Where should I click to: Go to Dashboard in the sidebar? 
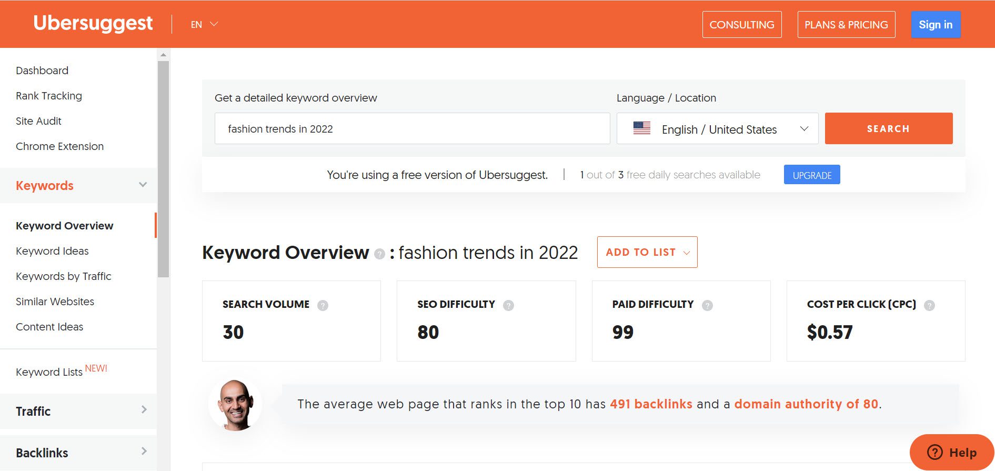[42, 71]
